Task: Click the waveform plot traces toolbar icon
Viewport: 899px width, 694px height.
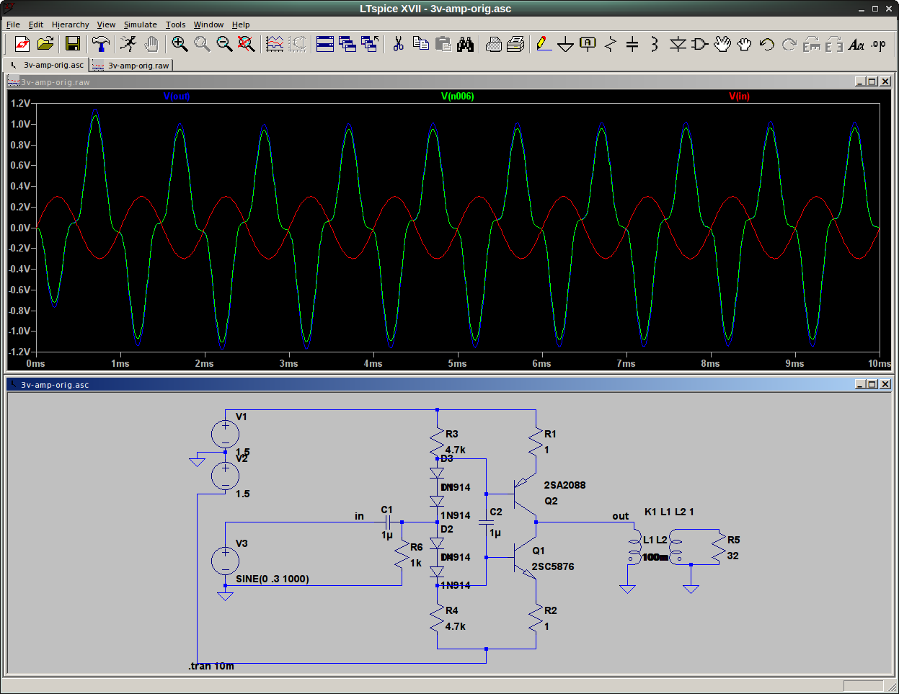Action: click(x=275, y=44)
